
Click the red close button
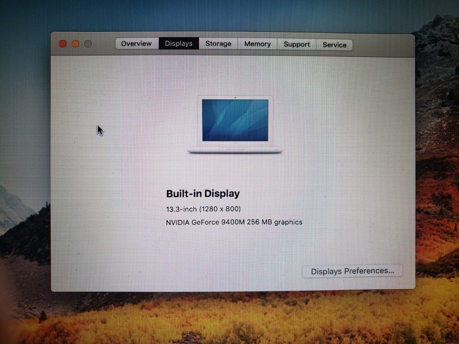[63, 43]
